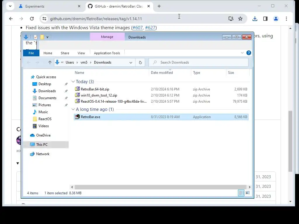299x224 pixels.
Task: Open Explorer help icon
Action: pyautogui.click(x=249, y=53)
